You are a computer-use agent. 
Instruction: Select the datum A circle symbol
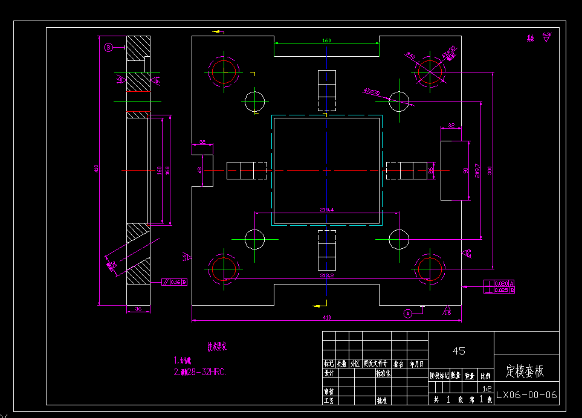407,313
